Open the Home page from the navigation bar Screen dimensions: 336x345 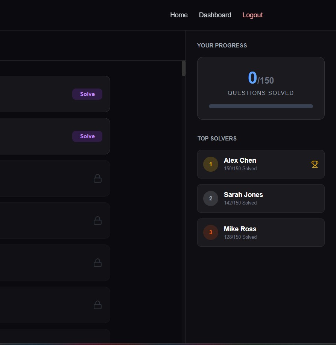pyautogui.click(x=178, y=15)
